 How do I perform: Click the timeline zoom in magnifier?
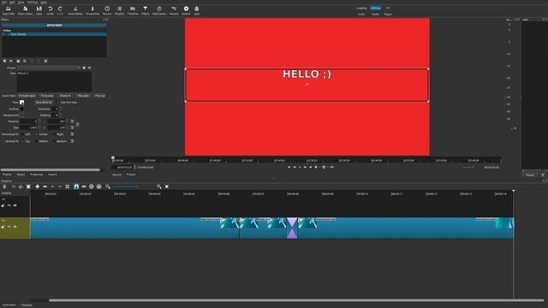159,187
